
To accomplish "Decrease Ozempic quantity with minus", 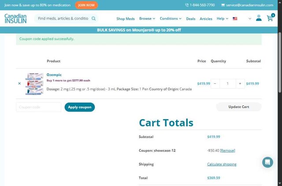I will pyautogui.click(x=215, y=84).
